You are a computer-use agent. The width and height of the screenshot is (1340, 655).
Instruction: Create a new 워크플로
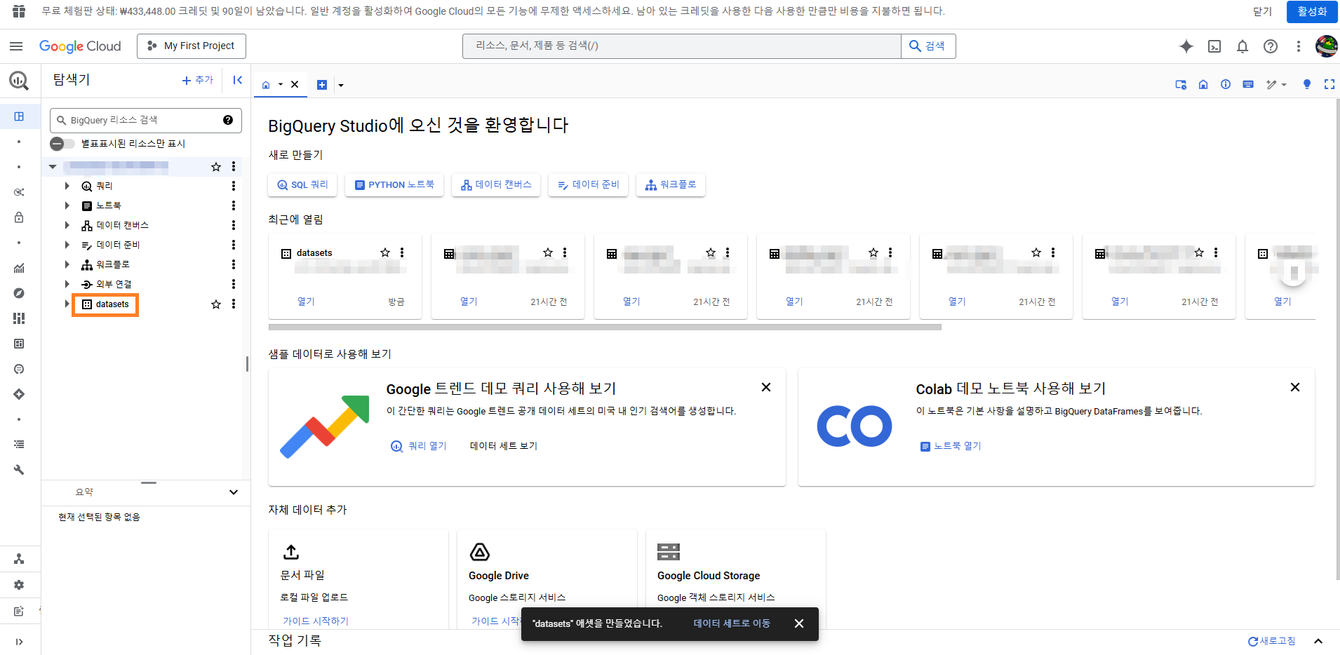pyautogui.click(x=671, y=185)
